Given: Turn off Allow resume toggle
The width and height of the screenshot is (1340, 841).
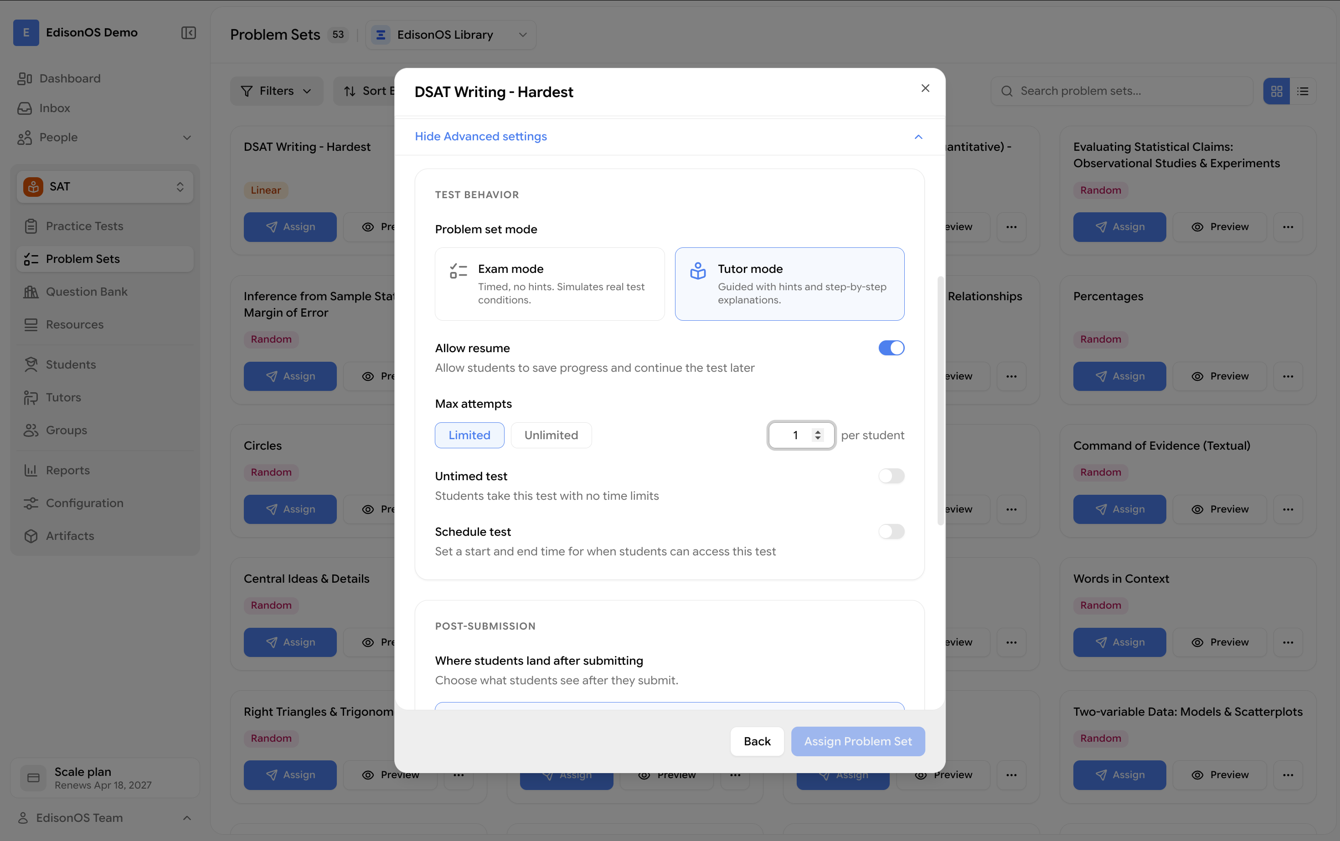Looking at the screenshot, I should tap(891, 348).
